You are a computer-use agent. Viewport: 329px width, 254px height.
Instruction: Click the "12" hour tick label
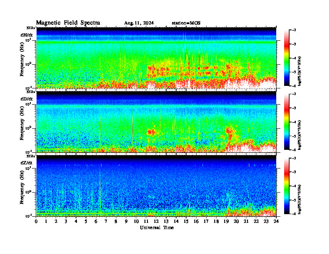tap(156, 222)
